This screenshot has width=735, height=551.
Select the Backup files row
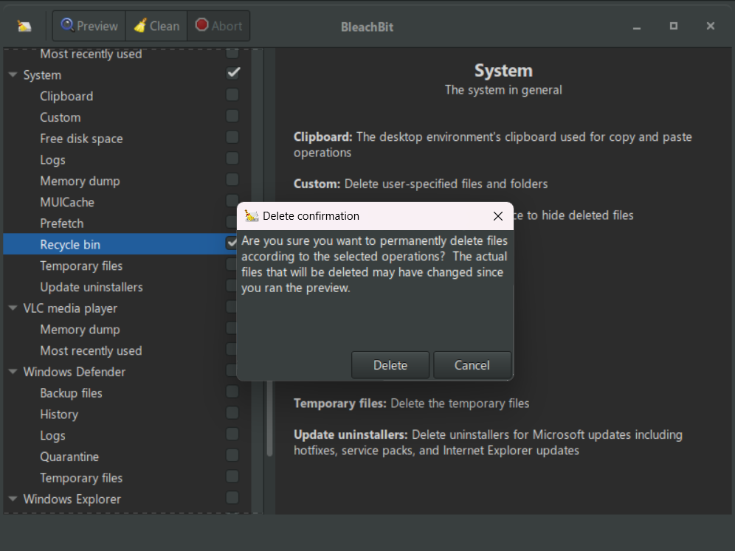127,393
